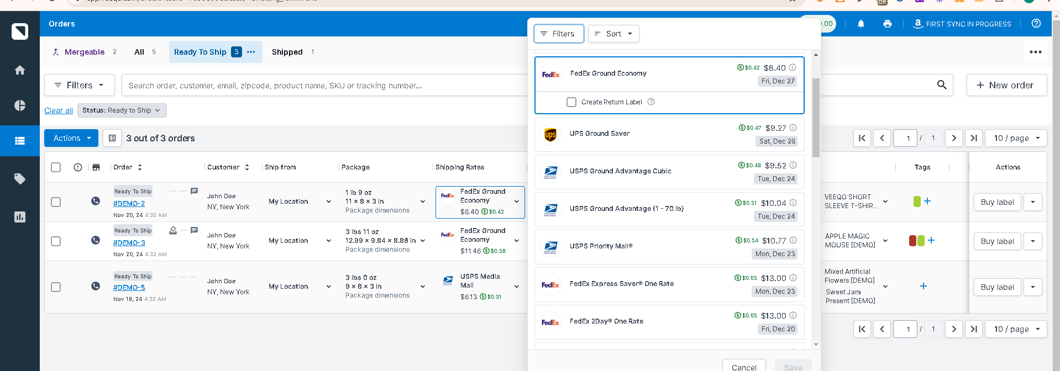Open the note icon on order #DEMO-2
Image resolution: width=1060 pixels, height=371 pixels.
(x=194, y=191)
